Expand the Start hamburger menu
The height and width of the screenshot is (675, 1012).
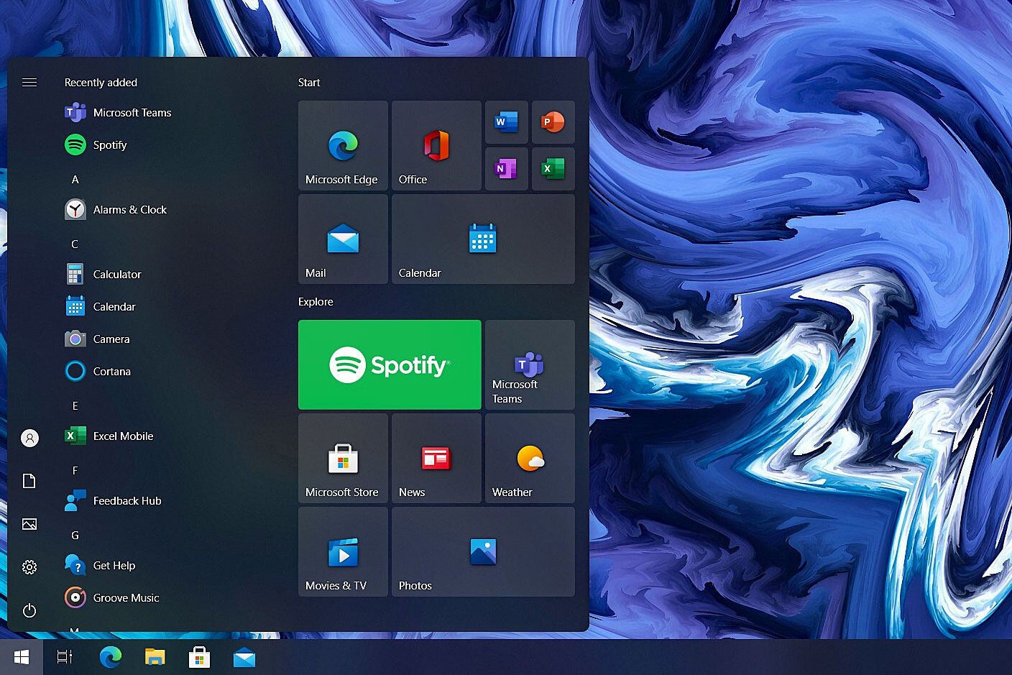[x=29, y=83]
